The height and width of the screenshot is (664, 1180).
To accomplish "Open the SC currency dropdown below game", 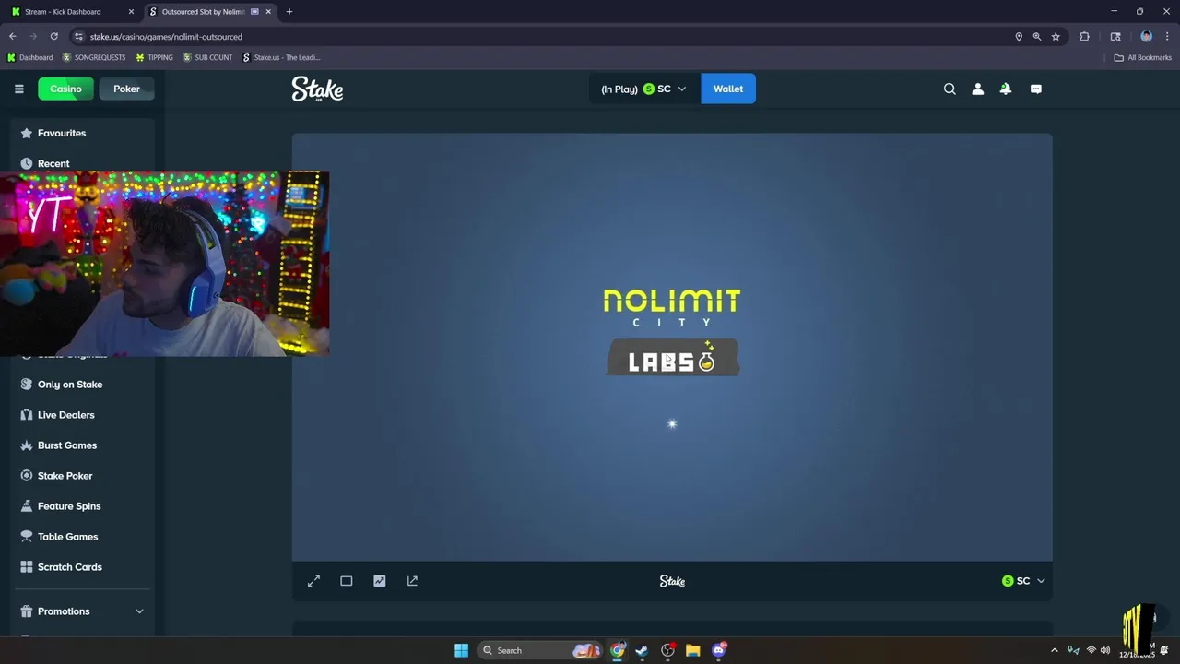I will (x=1023, y=581).
